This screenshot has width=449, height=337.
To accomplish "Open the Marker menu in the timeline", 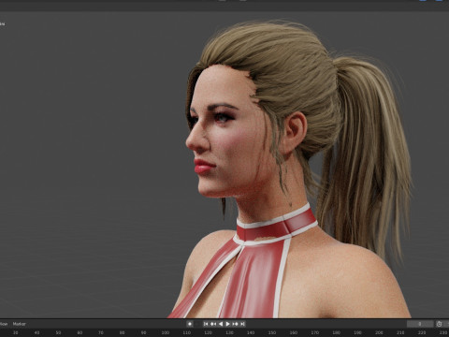I will (x=20, y=324).
